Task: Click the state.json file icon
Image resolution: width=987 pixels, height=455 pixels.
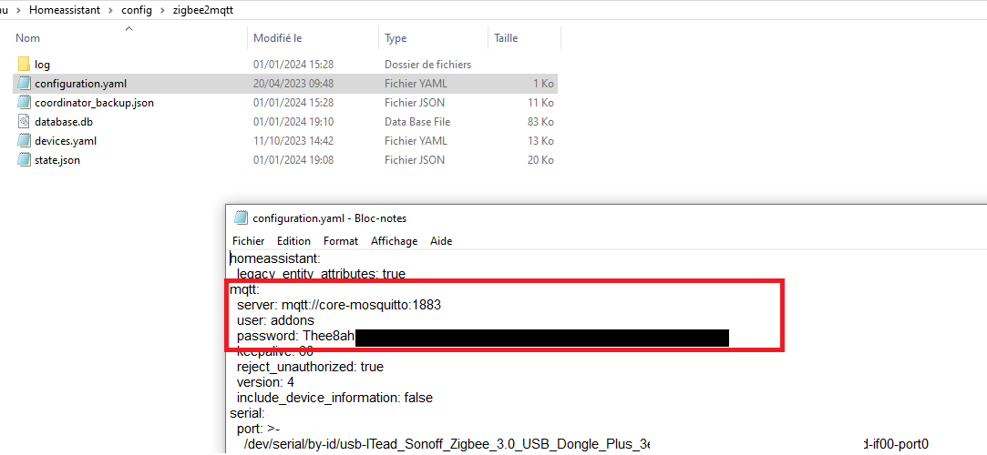Action: (x=24, y=160)
